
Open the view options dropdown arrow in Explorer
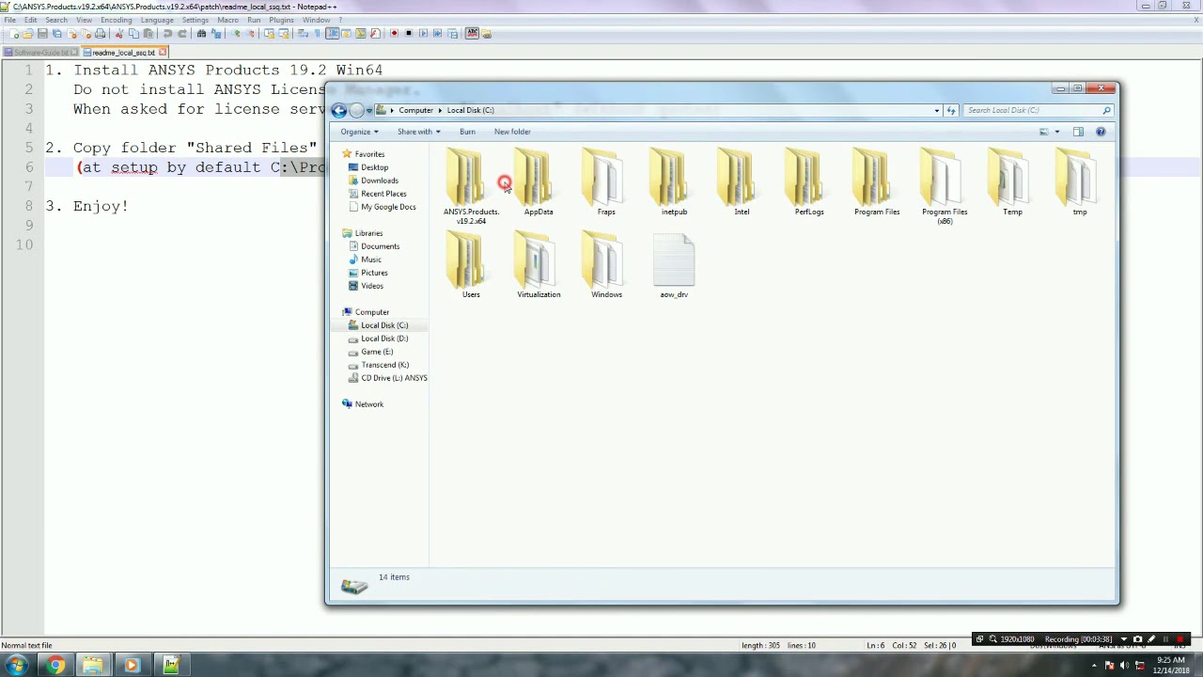tap(1056, 132)
